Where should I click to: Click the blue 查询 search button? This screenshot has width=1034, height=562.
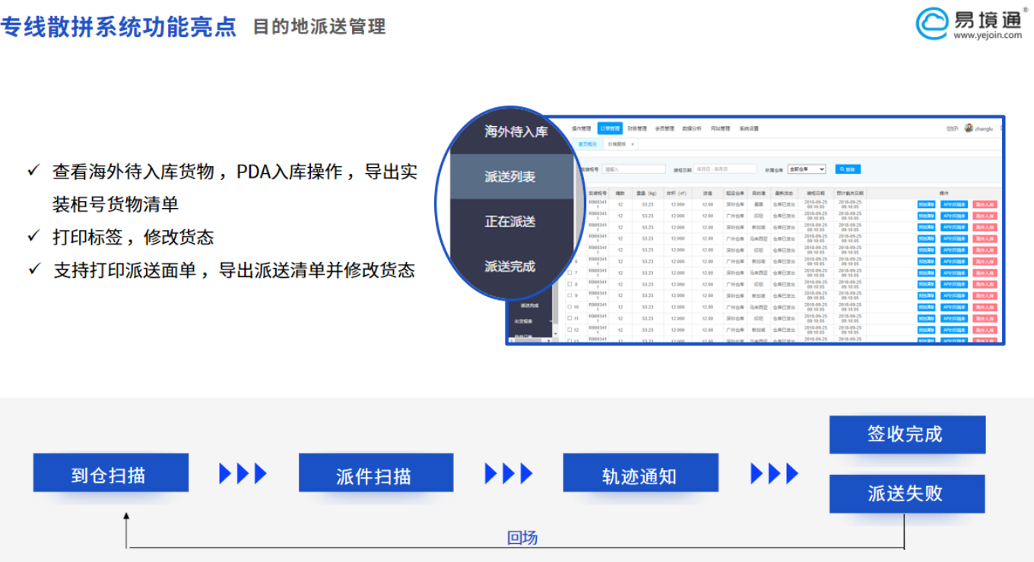point(848,169)
